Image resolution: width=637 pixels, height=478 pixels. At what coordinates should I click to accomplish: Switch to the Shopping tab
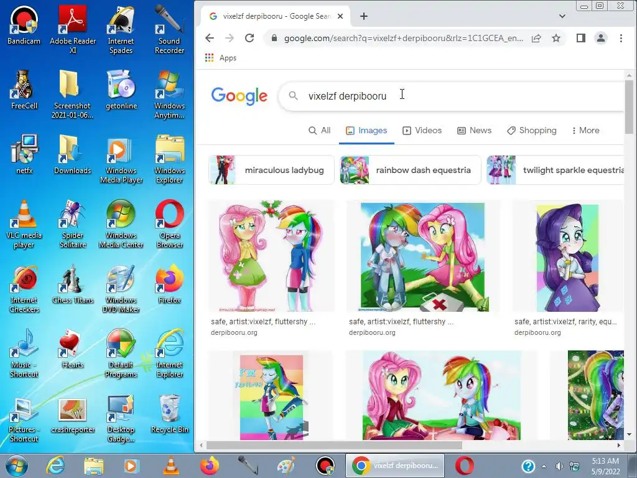532,131
